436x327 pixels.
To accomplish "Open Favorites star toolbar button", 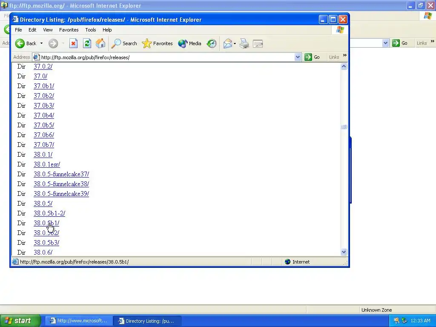I will click(158, 44).
